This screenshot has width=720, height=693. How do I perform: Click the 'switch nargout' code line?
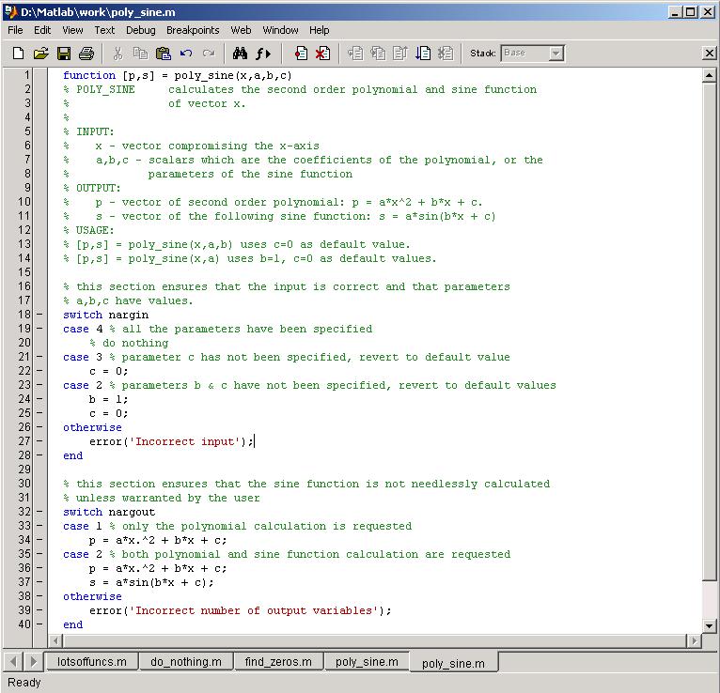point(109,512)
